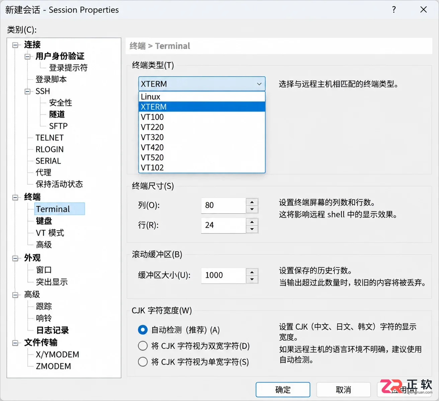Viewport: 439px width, 401px height.
Task: Select VT100 terminal type
Action: (202, 117)
